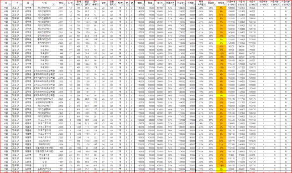The image size is (292, 173).
Task: Open the 상승률 column filter dropdown
Action: [x=214, y=5]
